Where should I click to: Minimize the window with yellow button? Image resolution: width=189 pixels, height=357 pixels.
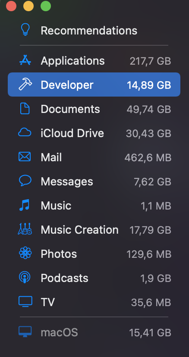click(x=28, y=6)
